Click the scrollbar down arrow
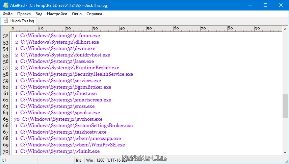The width and height of the screenshot is (289, 164). click(285, 153)
